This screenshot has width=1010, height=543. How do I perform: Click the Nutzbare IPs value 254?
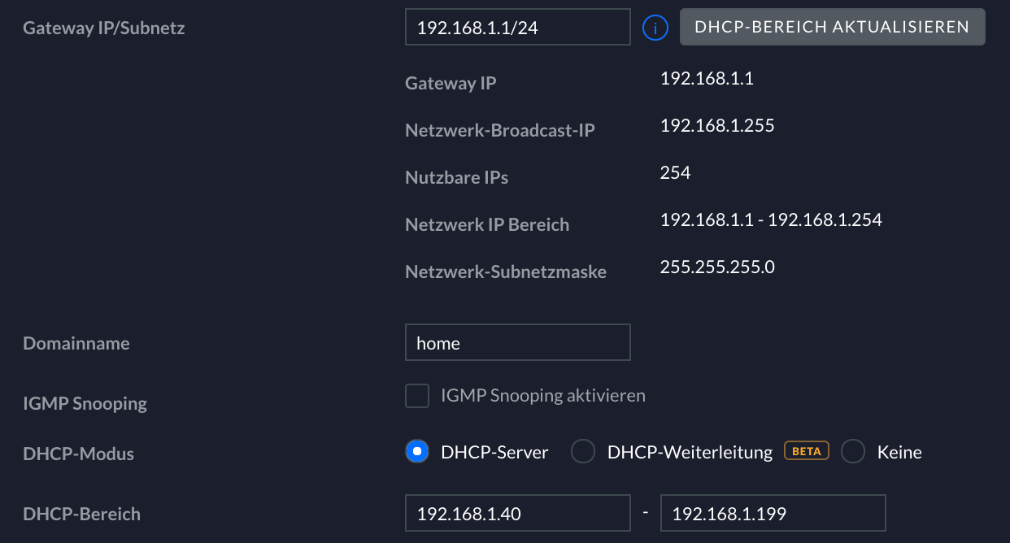point(676,173)
